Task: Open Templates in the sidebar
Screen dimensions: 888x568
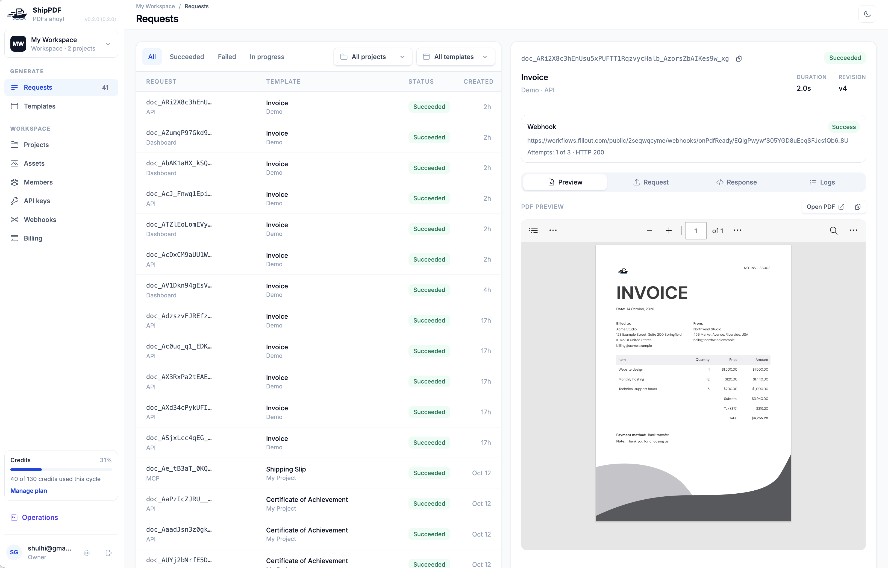Action: 61,106
